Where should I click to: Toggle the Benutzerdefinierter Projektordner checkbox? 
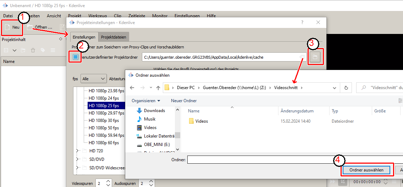[x=75, y=57]
